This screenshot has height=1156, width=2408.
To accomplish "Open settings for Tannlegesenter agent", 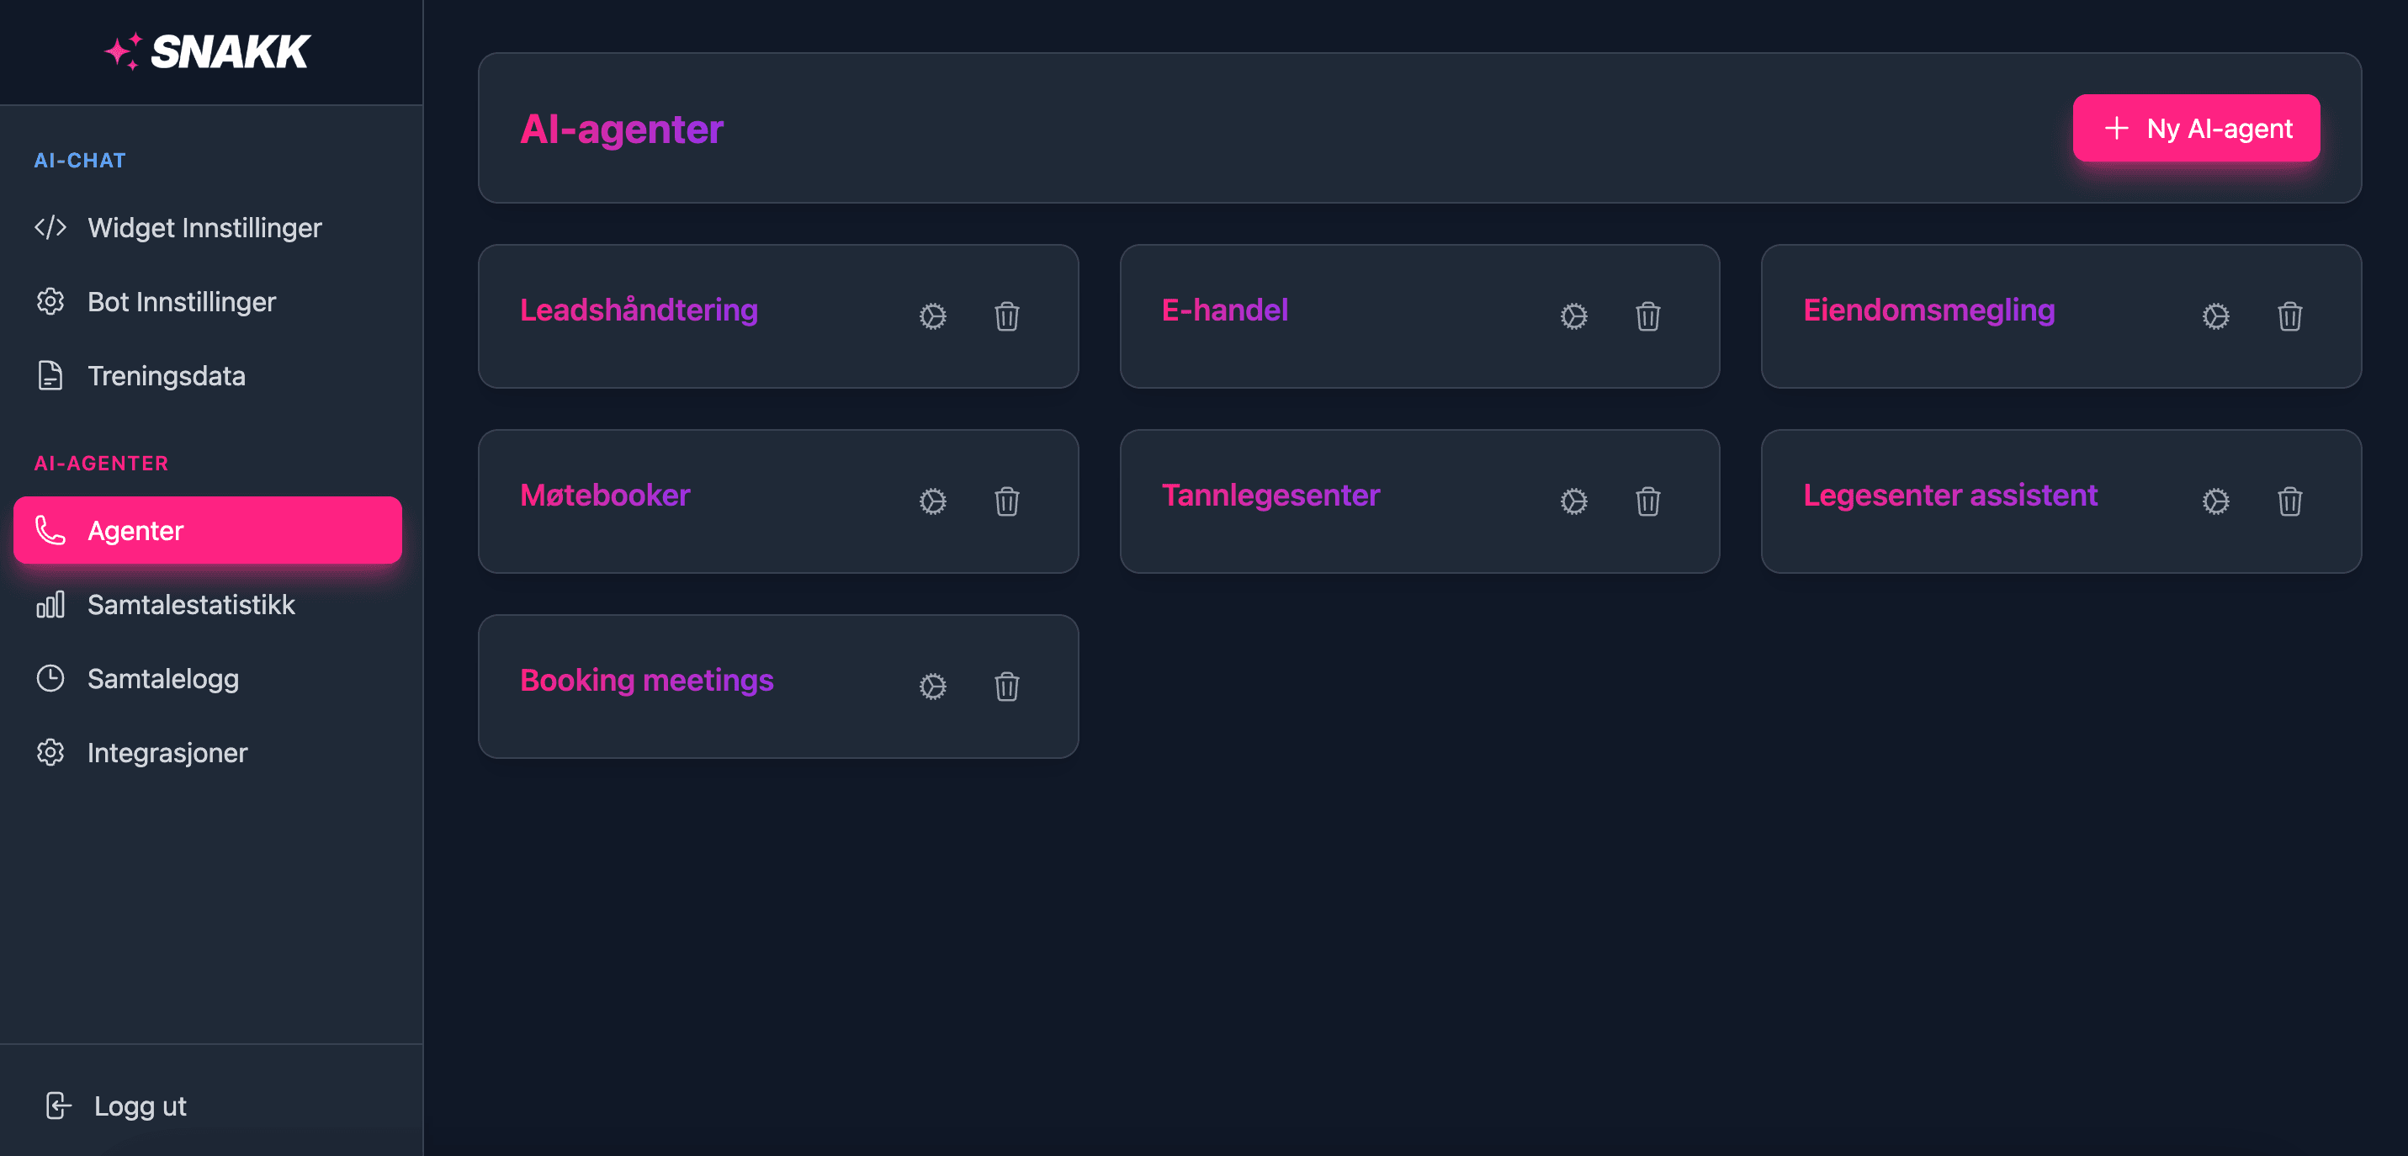I will (x=1573, y=501).
